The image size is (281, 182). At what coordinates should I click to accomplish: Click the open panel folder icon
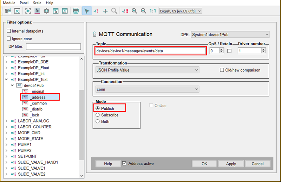click(x=8, y=11)
